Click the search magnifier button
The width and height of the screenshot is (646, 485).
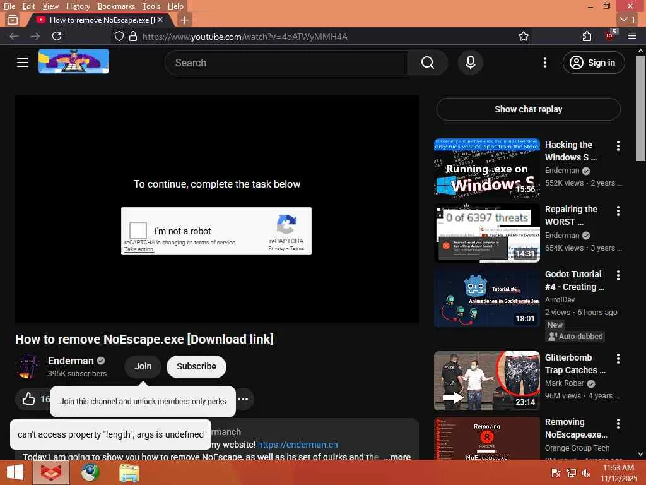click(x=427, y=63)
